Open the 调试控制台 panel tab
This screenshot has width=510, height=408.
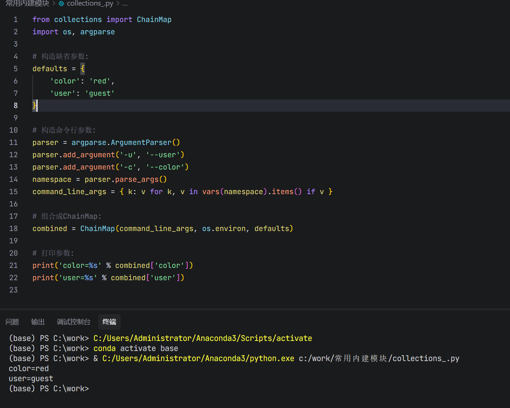pyautogui.click(x=73, y=322)
